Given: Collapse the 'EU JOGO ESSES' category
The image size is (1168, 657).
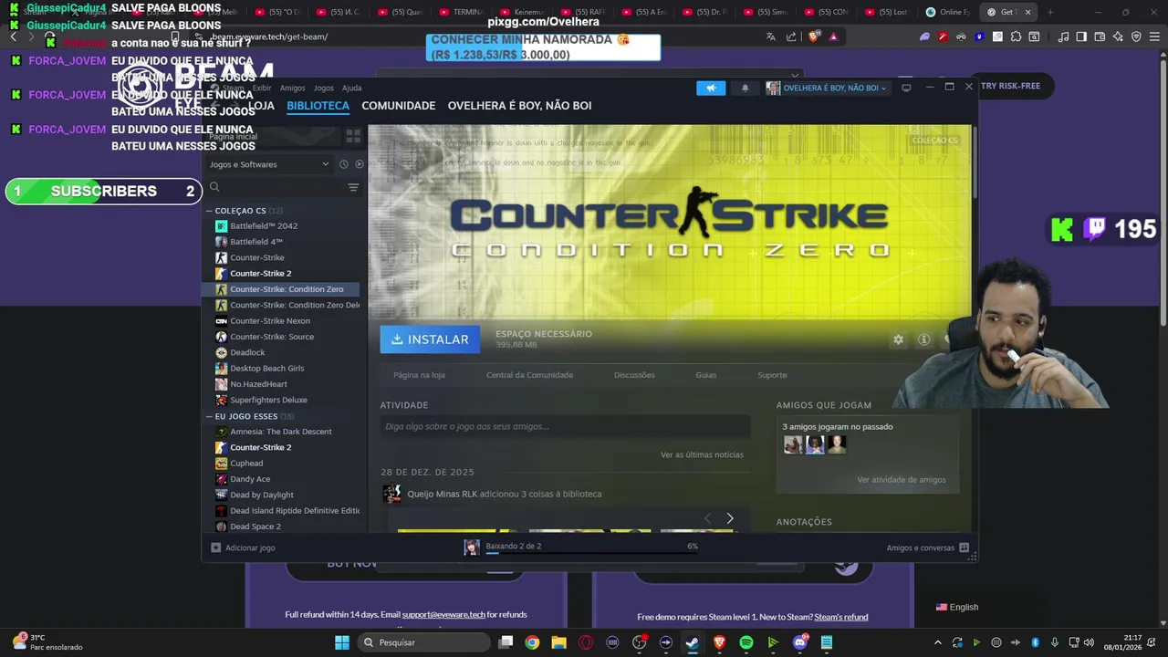Looking at the screenshot, I should [x=209, y=416].
